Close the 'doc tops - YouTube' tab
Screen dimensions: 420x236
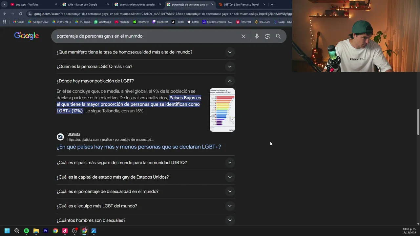point(56,5)
